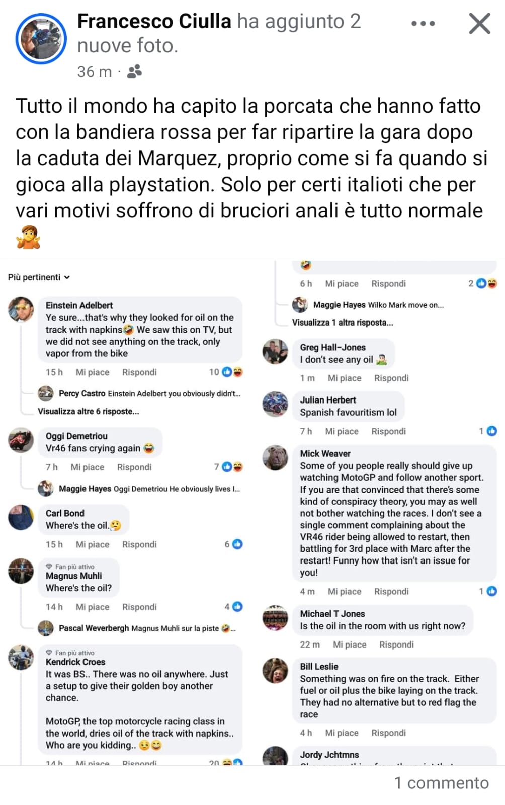Toggle Mi piace on Oggi Demetriou's comment
Screen dimensions: 505x805
[88, 467]
